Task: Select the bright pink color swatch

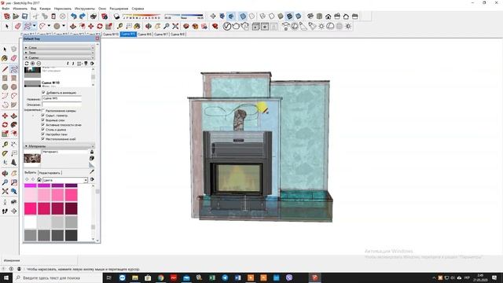Action: point(31,208)
